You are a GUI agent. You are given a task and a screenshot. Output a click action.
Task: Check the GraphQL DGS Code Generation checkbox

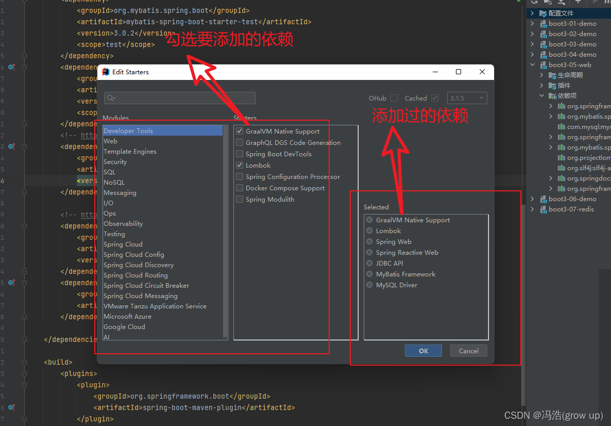click(x=240, y=143)
